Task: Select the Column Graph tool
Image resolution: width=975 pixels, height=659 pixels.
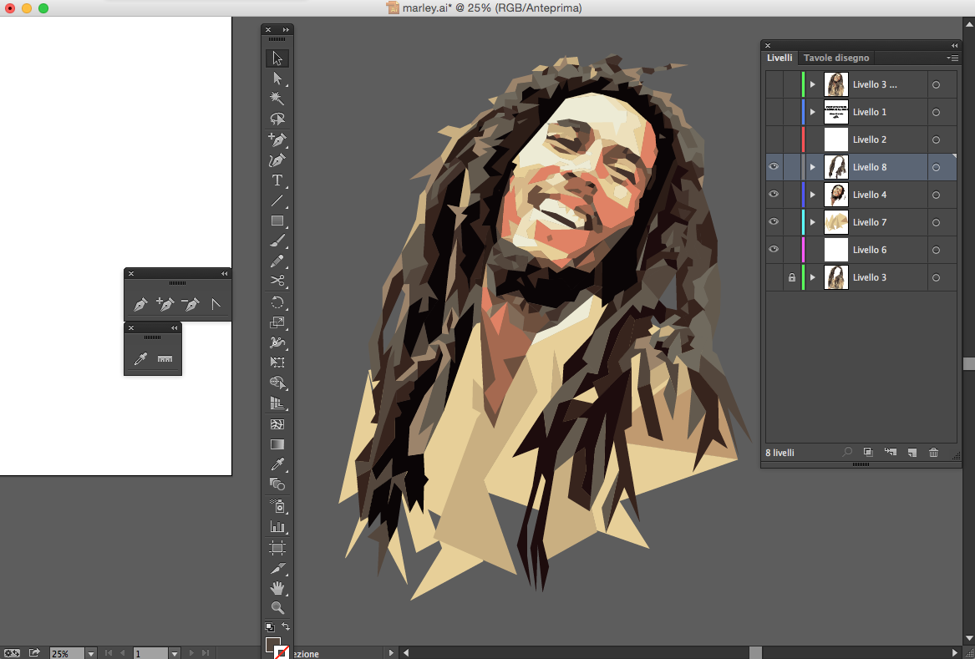Action: pyautogui.click(x=277, y=527)
